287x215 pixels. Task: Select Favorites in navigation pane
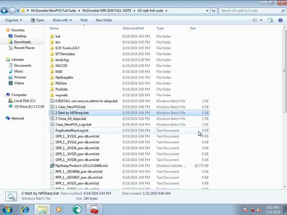[18, 30]
